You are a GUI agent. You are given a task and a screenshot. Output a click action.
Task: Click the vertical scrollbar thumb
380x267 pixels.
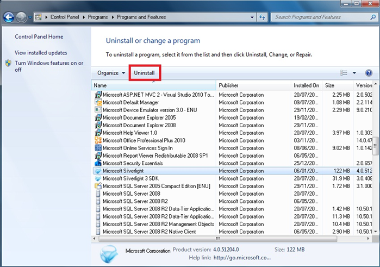pos(376,146)
